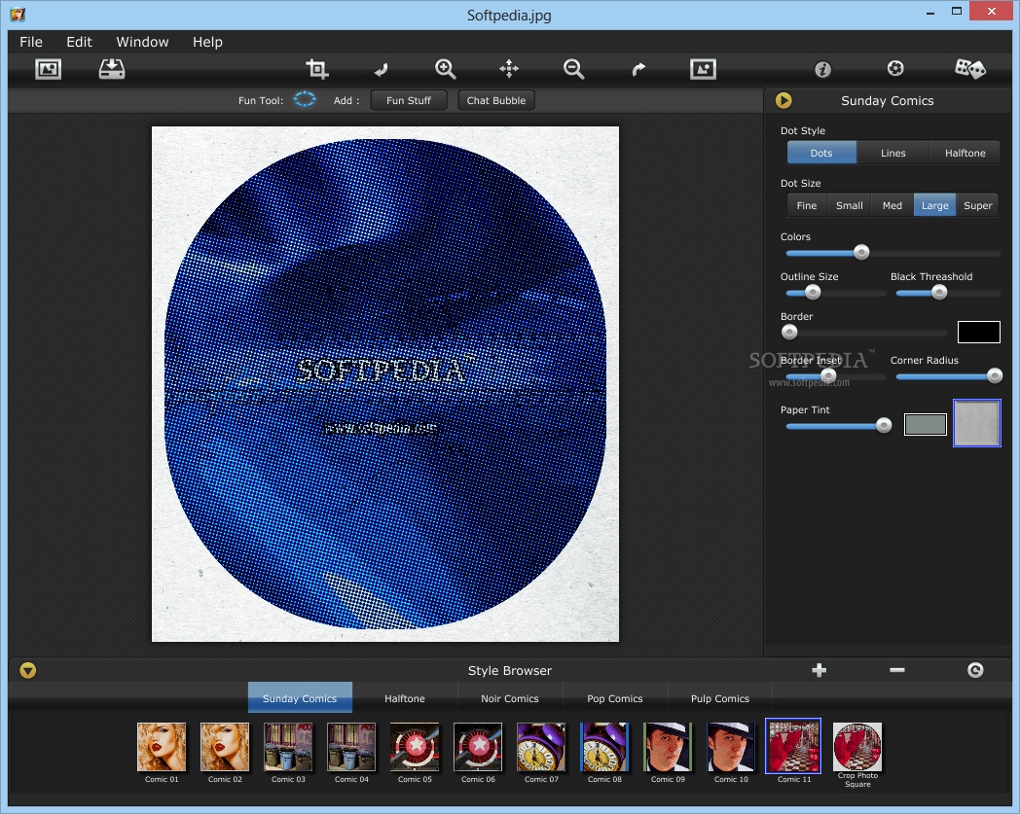Click the random dice icon

click(x=970, y=68)
